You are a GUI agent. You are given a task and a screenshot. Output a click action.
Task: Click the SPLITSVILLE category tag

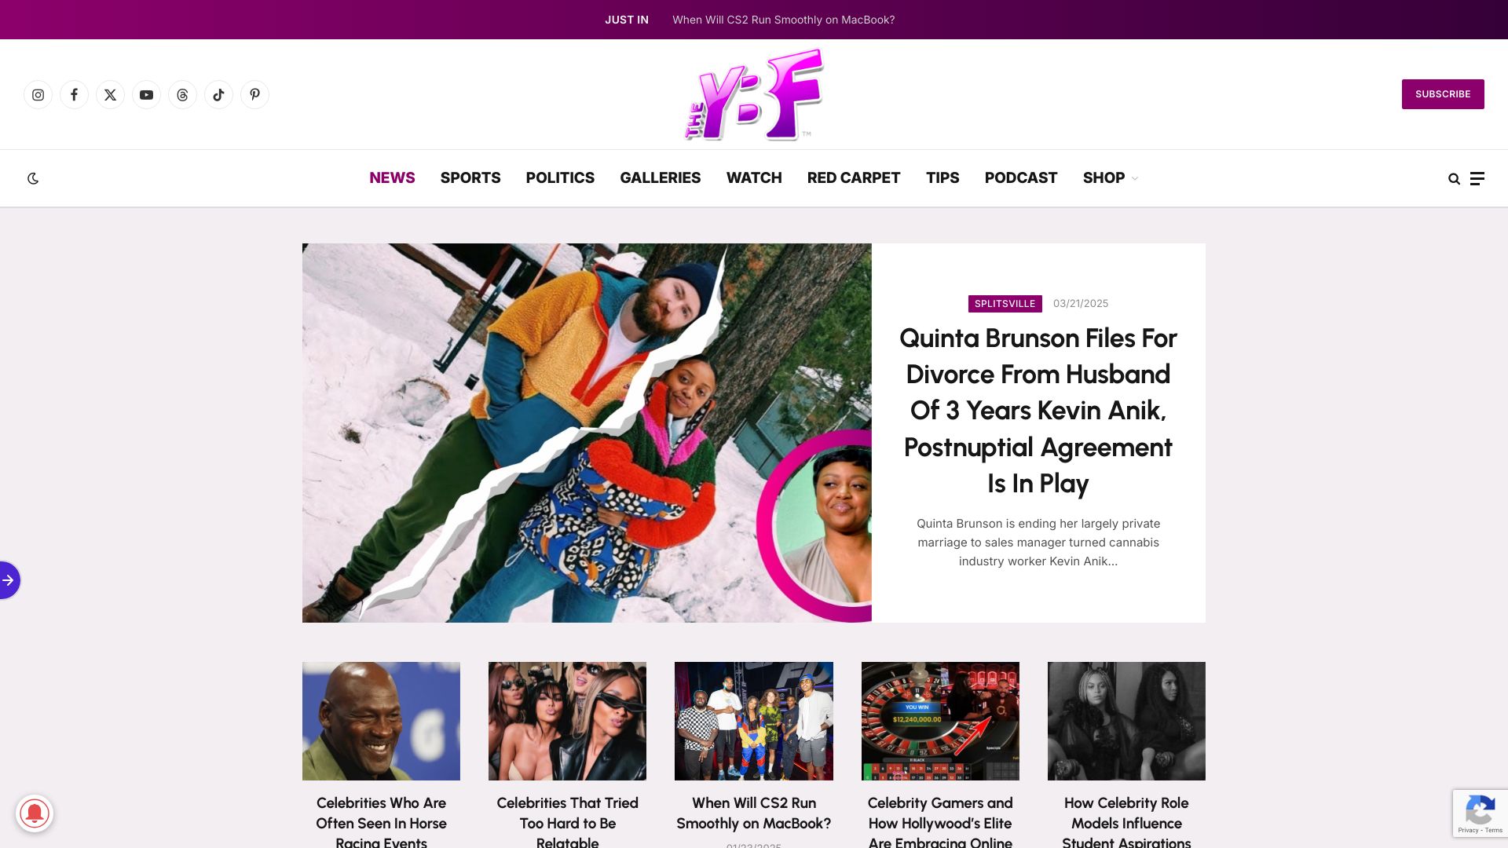(x=1005, y=304)
